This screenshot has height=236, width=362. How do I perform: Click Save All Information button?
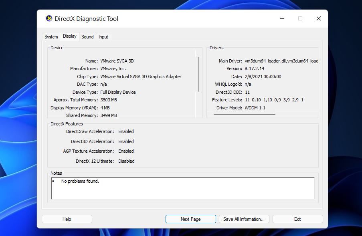(x=244, y=219)
